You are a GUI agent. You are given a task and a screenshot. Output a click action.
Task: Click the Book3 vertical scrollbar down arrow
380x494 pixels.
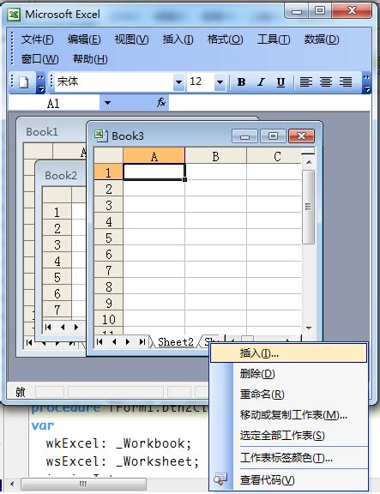[x=309, y=328]
